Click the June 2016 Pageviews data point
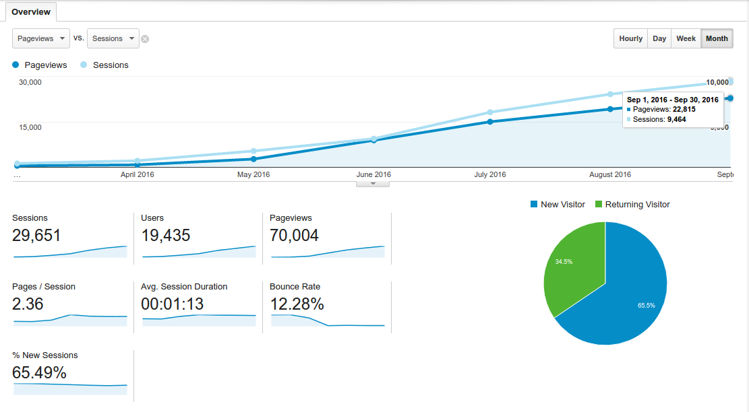Screen dimensions: 749x412 (373, 140)
